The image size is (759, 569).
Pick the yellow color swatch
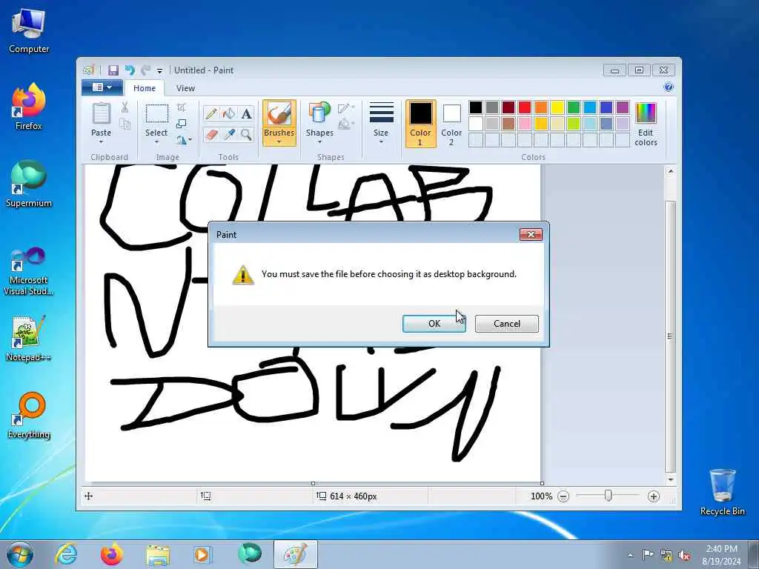[x=557, y=107]
